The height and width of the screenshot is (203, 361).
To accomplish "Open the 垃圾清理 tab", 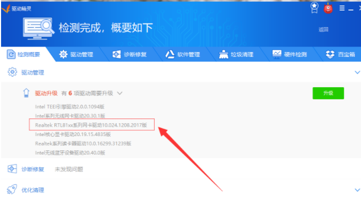I will pos(236,54).
